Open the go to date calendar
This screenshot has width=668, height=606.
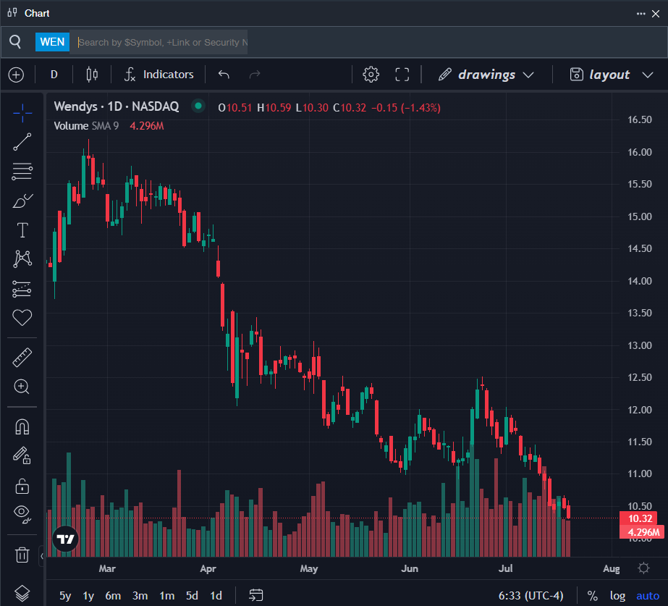256,595
